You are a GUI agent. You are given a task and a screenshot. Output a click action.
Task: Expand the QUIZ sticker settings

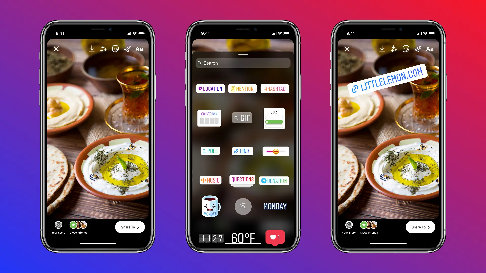click(x=274, y=118)
